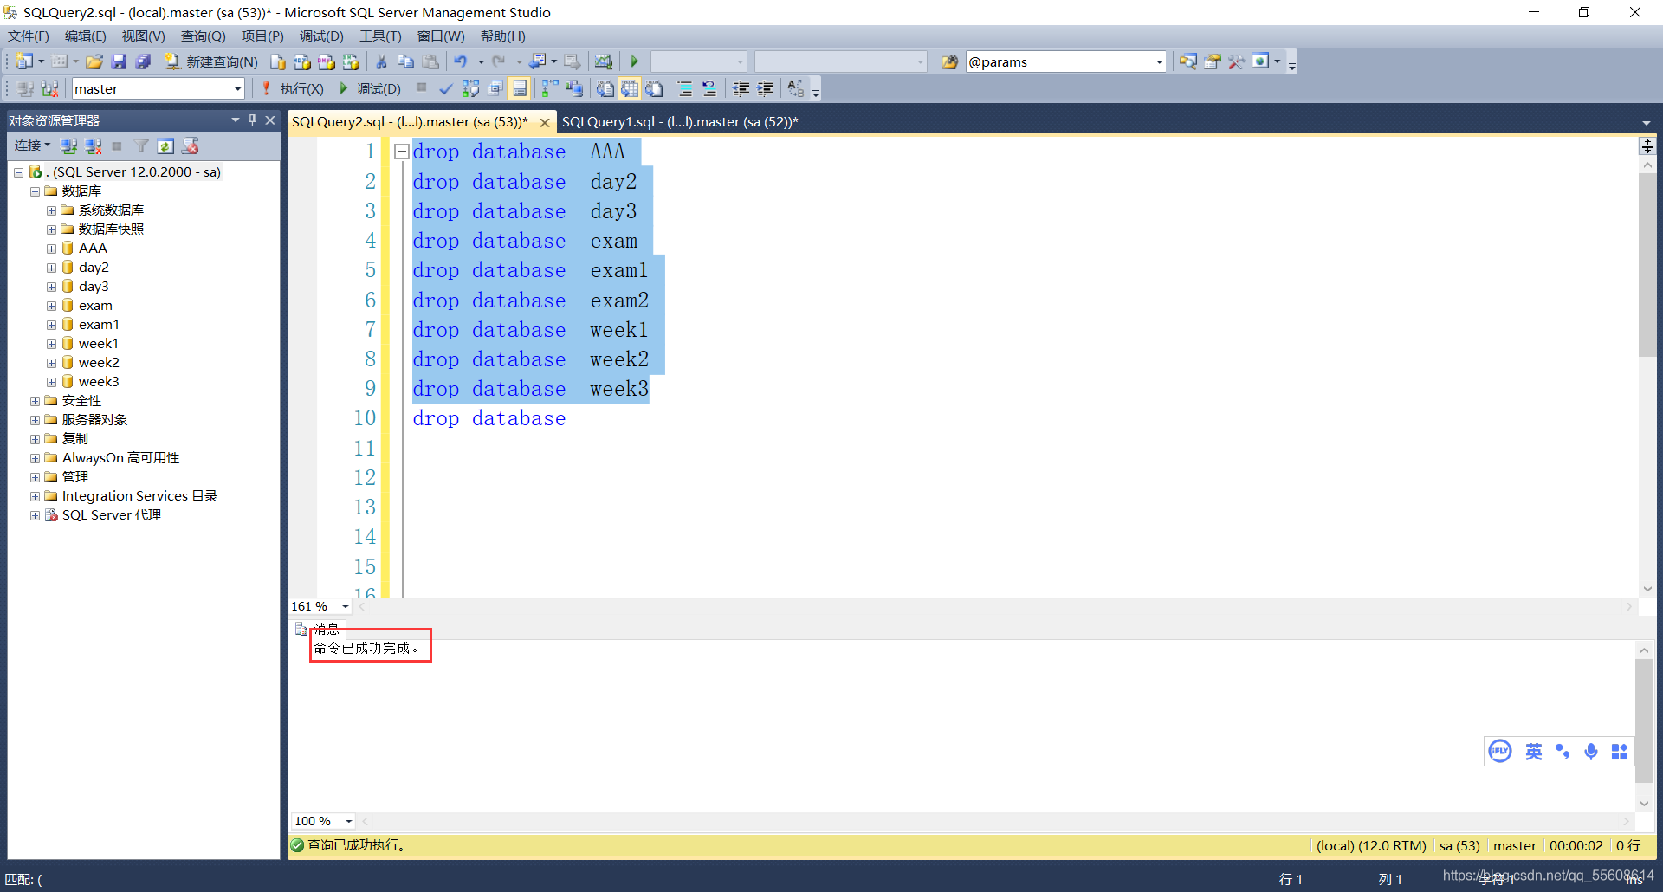Collapse the 数据库 folder

tap(35, 191)
